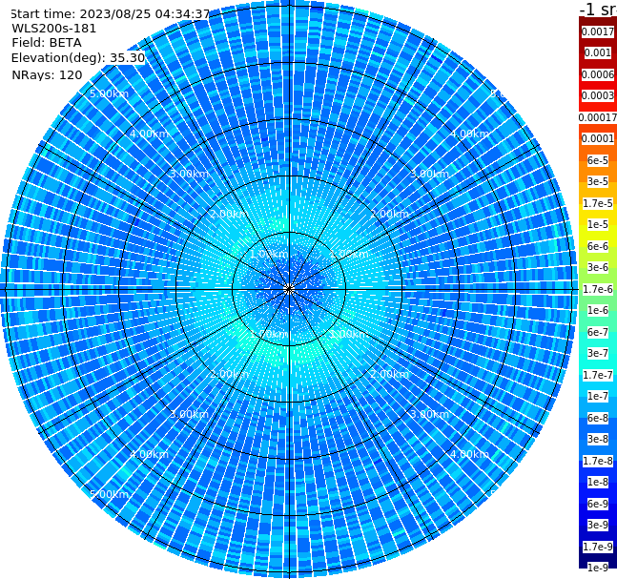Select the 1e-6 colorbar label
Screen dimensions: 617x579
coord(598,310)
